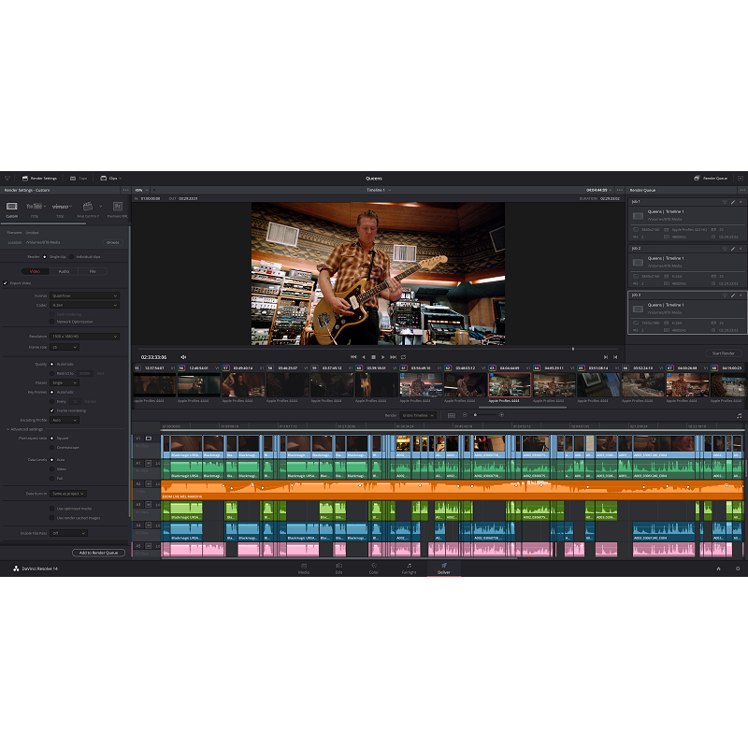Click the Add to Render Queue button
748x748 pixels.
98,553
